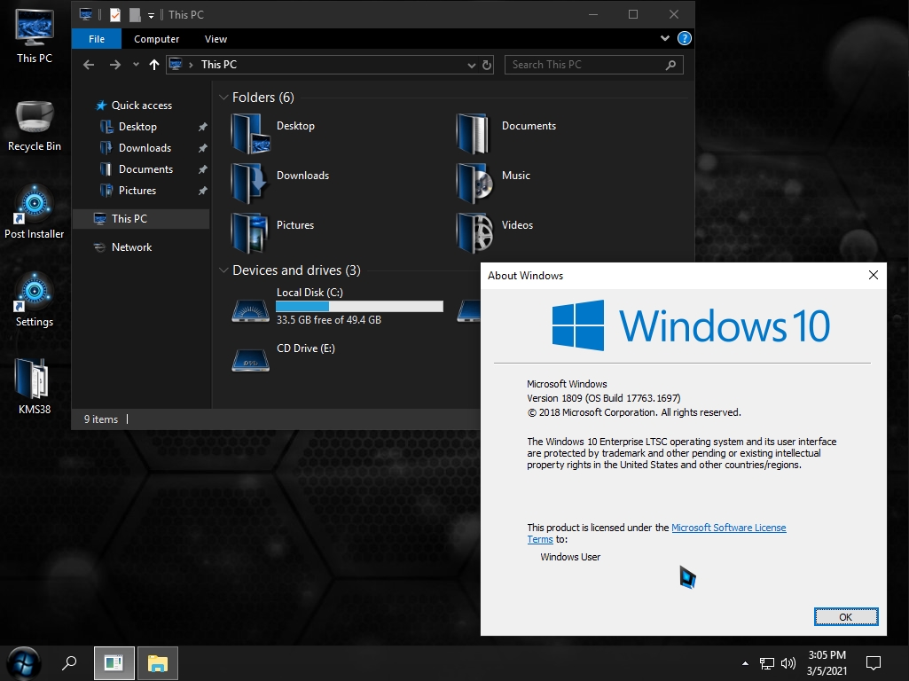Open the Music folder icon
This screenshot has width=909, height=681.
click(475, 184)
